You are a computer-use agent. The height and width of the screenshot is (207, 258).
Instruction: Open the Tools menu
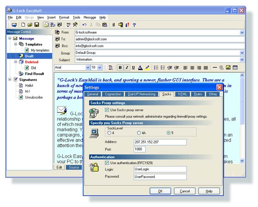[77, 18]
